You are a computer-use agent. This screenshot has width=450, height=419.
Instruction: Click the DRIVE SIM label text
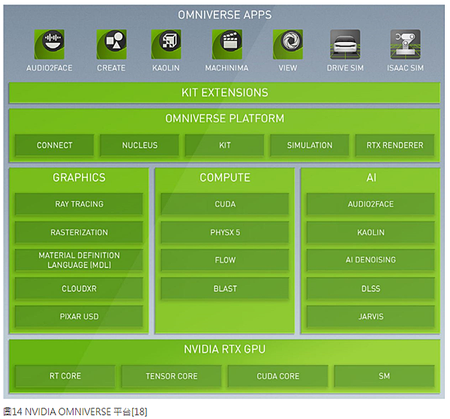point(345,68)
